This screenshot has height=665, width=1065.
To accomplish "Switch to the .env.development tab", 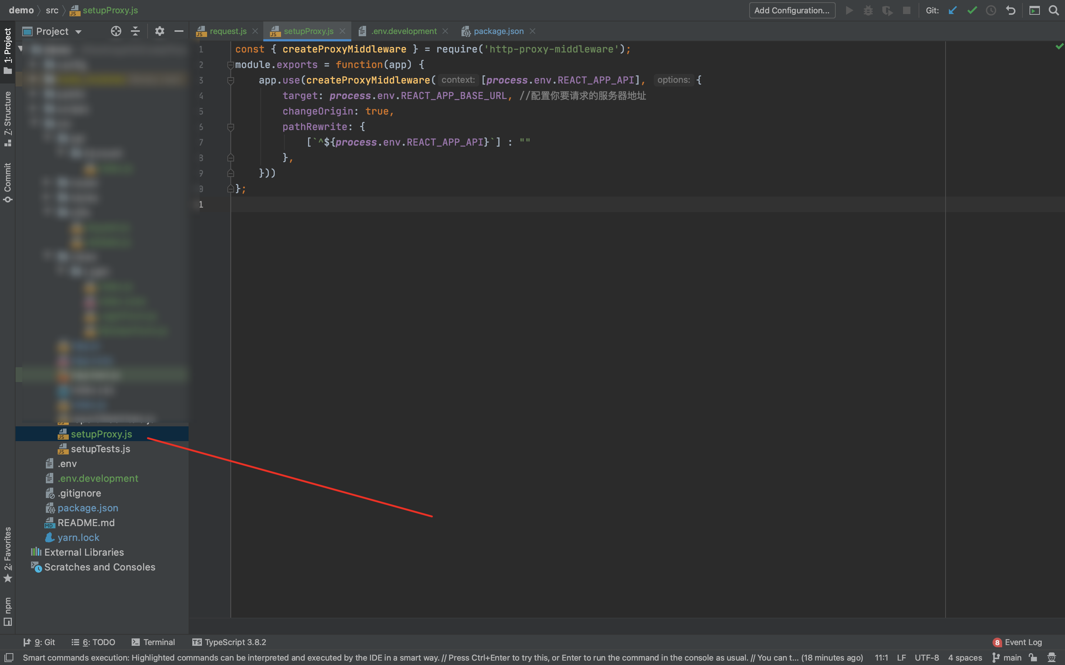I will (403, 31).
